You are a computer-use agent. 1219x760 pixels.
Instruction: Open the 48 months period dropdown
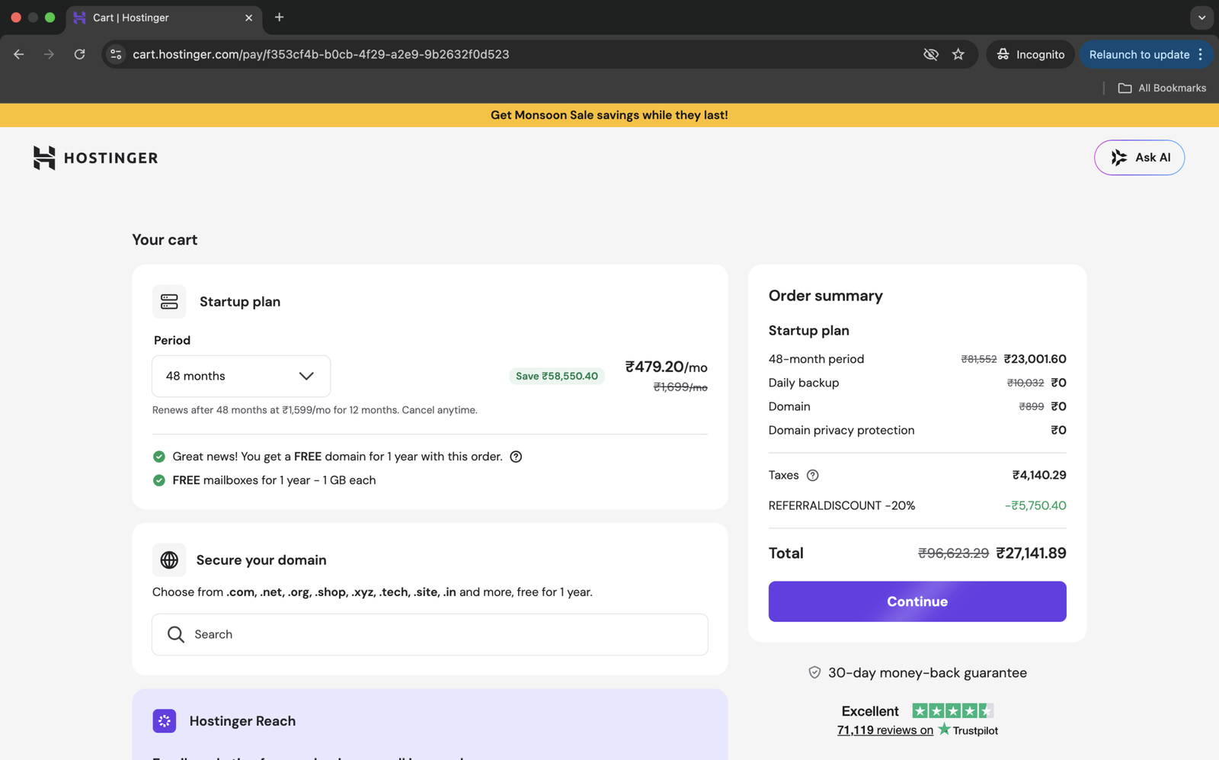point(241,376)
